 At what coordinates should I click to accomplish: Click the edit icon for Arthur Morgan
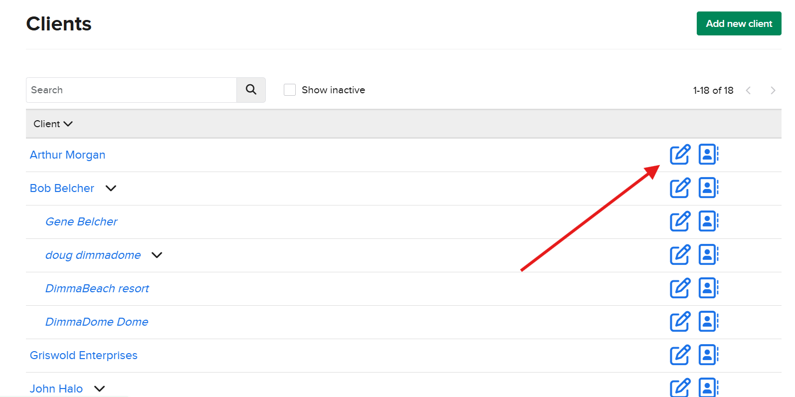[680, 155]
